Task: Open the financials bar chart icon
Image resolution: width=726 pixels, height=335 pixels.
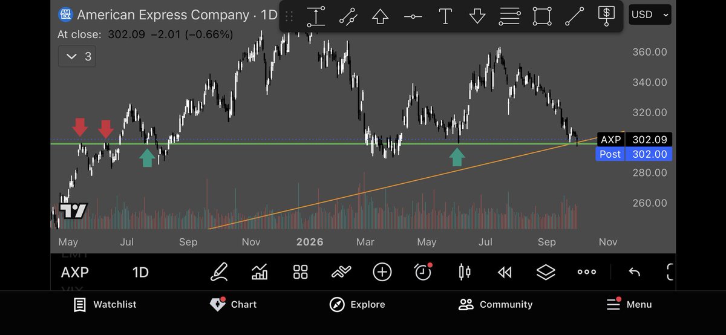Action: point(260,272)
